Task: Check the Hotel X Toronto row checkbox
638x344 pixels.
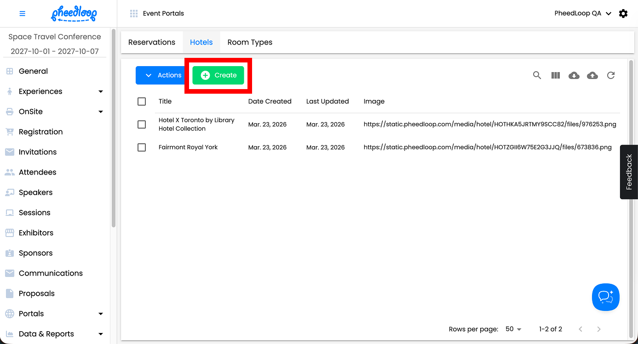Action: (142, 124)
